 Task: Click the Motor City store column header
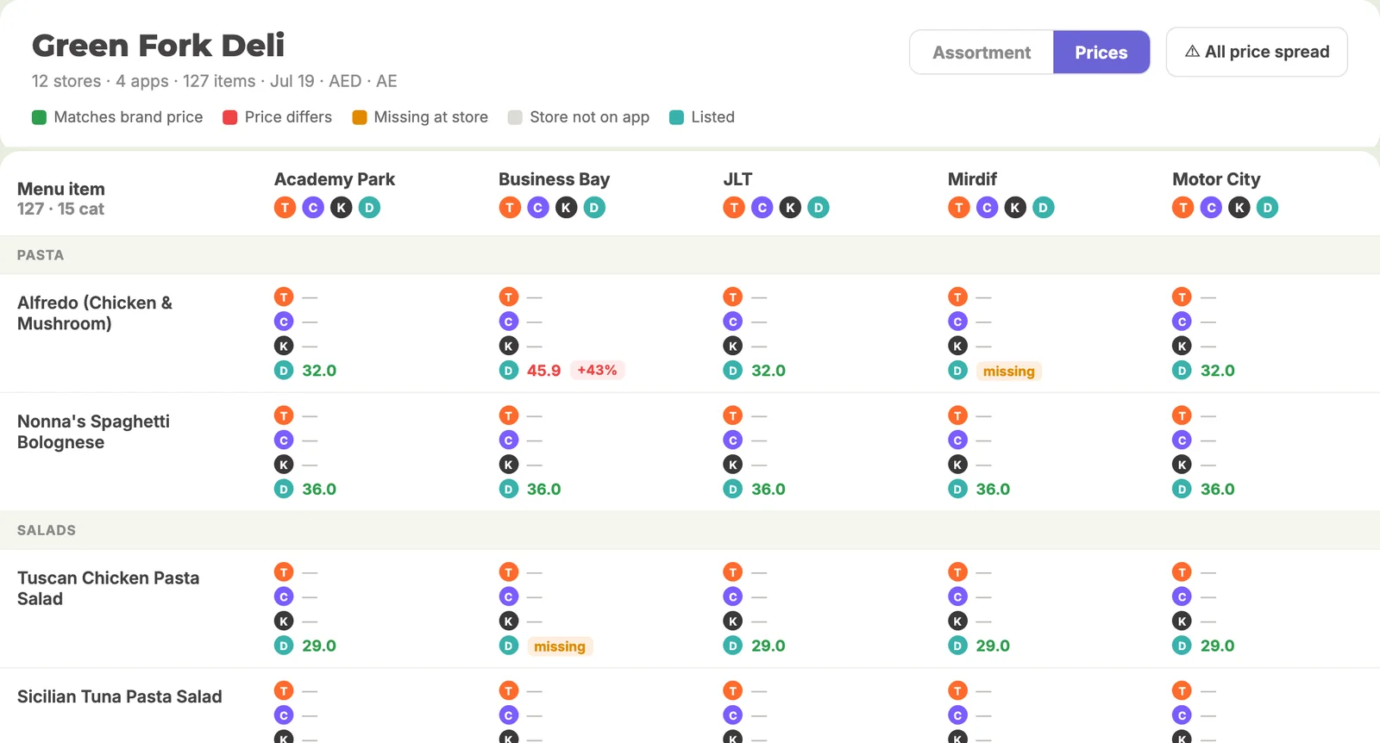pyautogui.click(x=1216, y=179)
